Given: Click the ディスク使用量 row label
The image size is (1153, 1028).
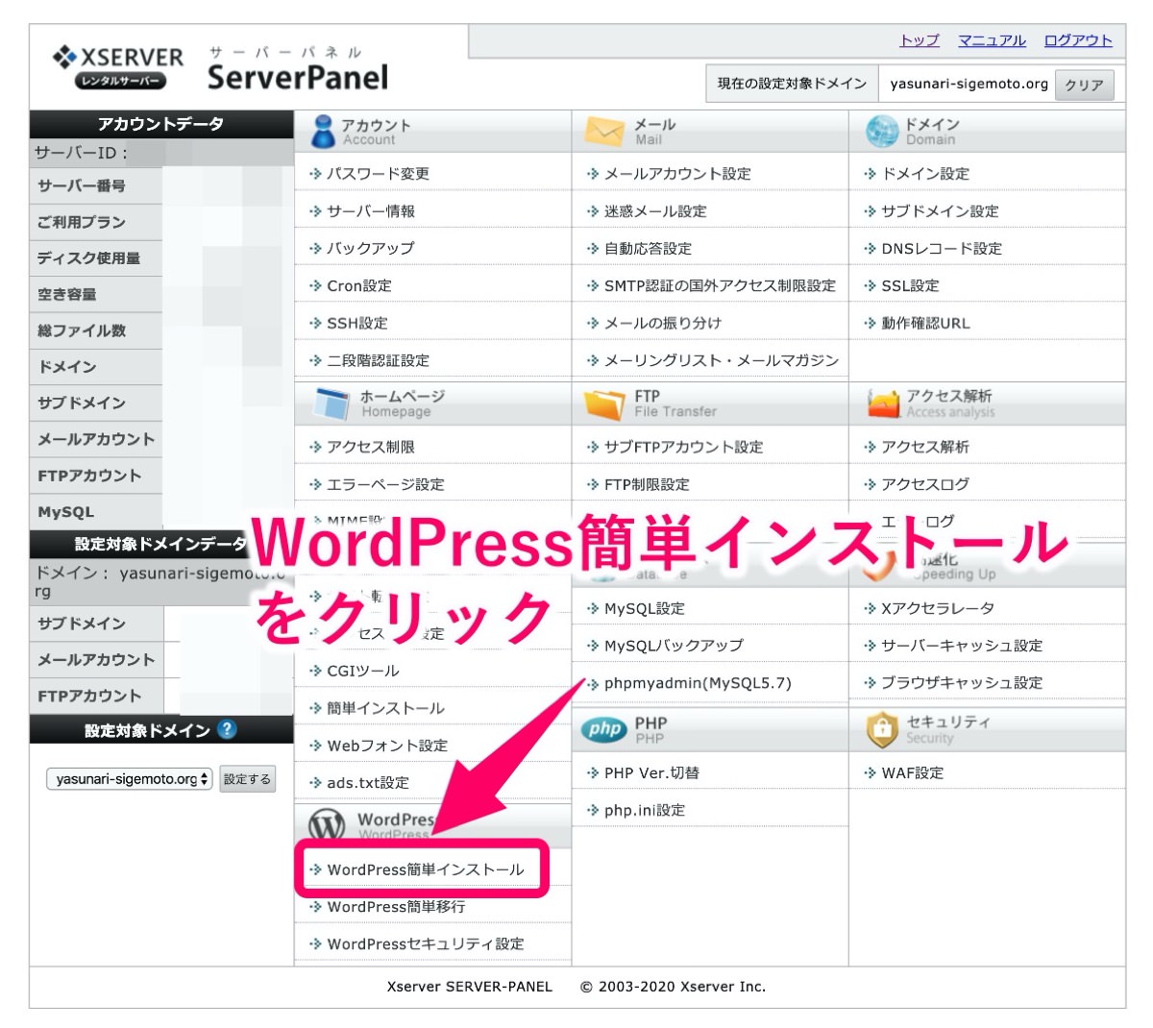Looking at the screenshot, I should tap(88, 258).
